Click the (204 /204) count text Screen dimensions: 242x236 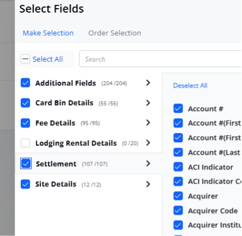click(114, 83)
